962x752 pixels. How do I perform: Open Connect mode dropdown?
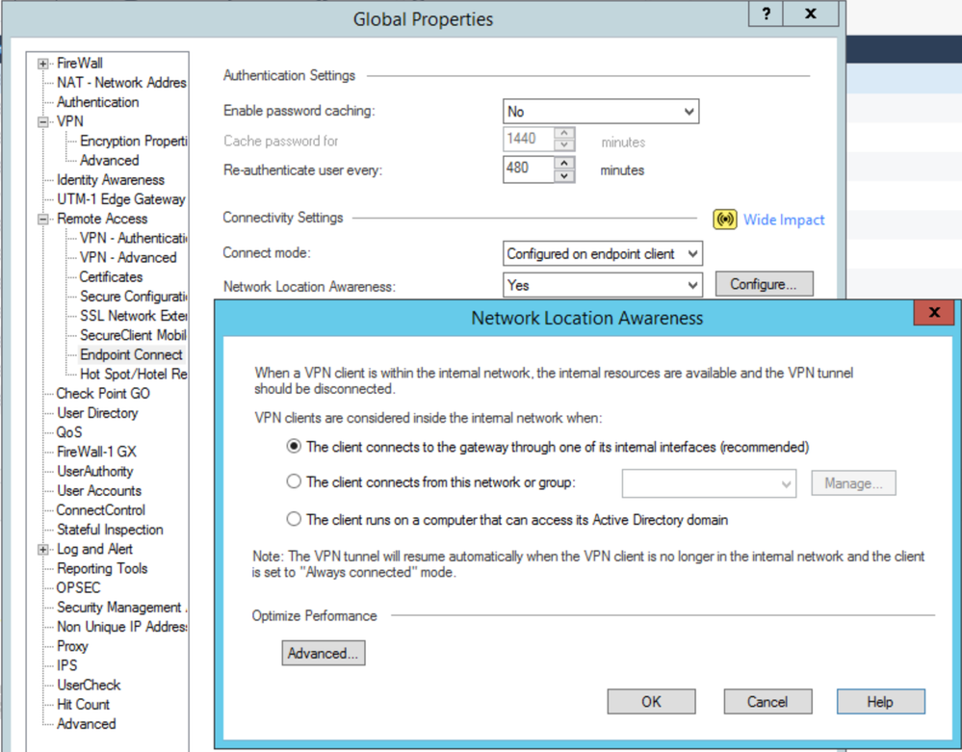tap(603, 254)
